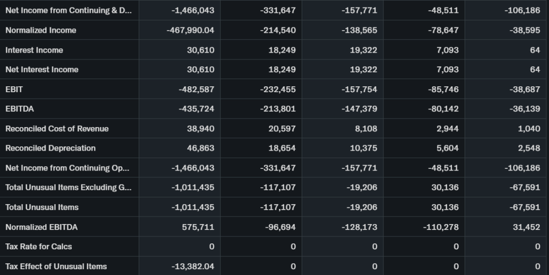Select Total Unusual Items value 30,136
Screen dimensions: 549x275
tap(445, 207)
